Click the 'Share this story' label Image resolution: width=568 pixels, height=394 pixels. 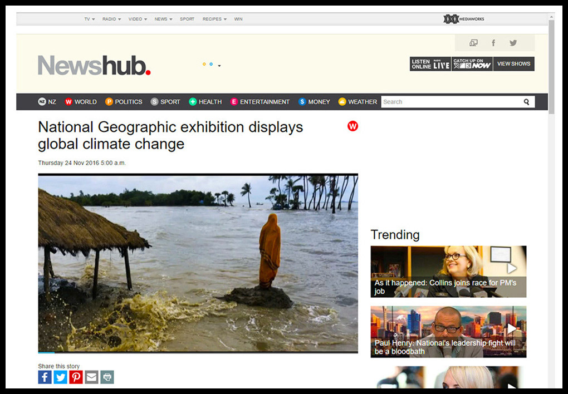(58, 366)
